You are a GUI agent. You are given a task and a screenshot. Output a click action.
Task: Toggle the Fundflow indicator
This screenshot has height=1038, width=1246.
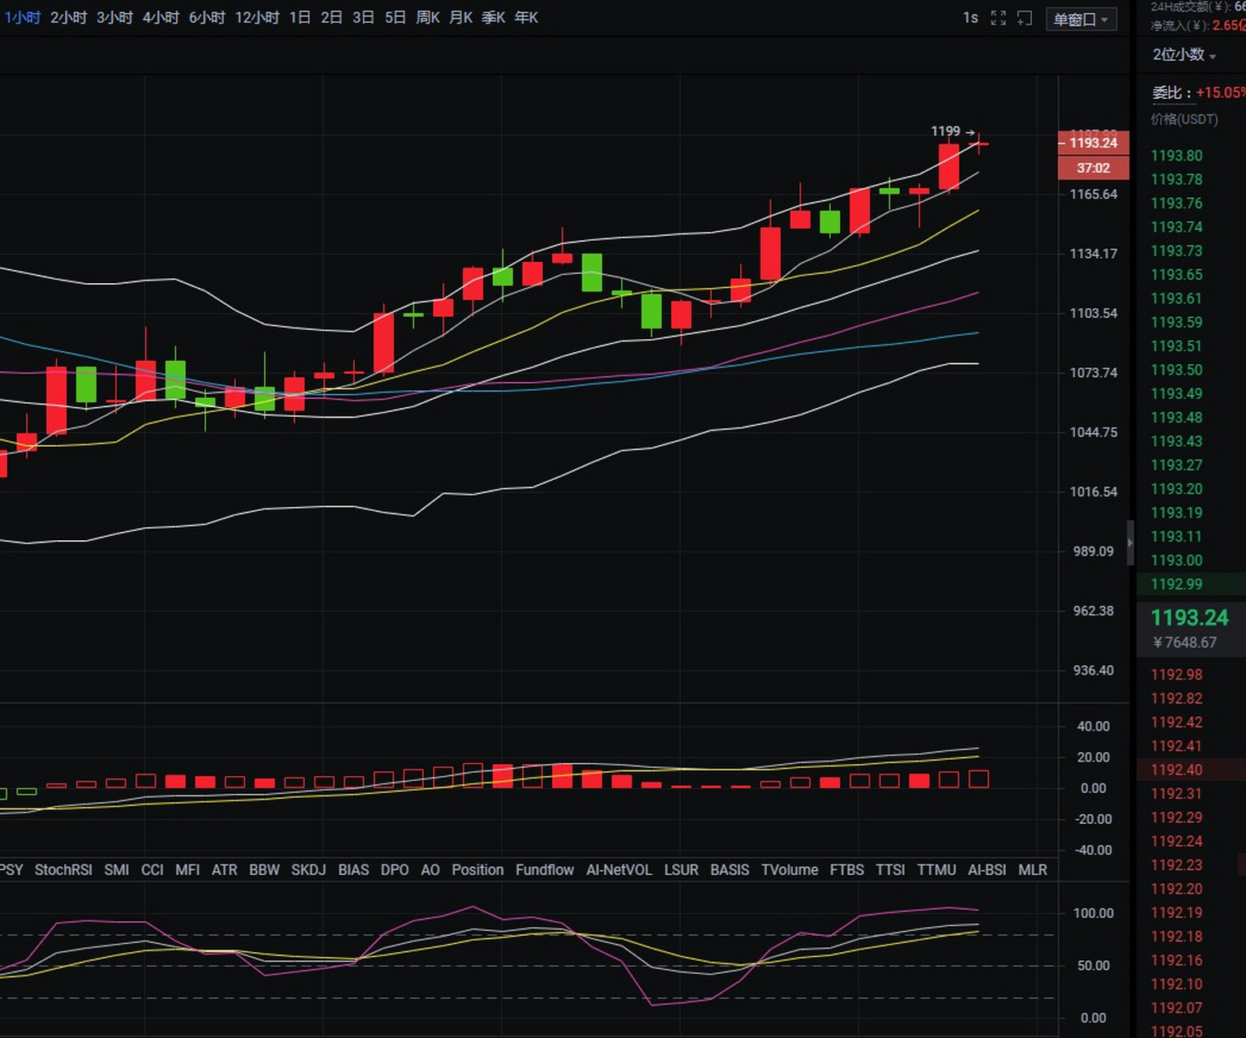point(544,870)
